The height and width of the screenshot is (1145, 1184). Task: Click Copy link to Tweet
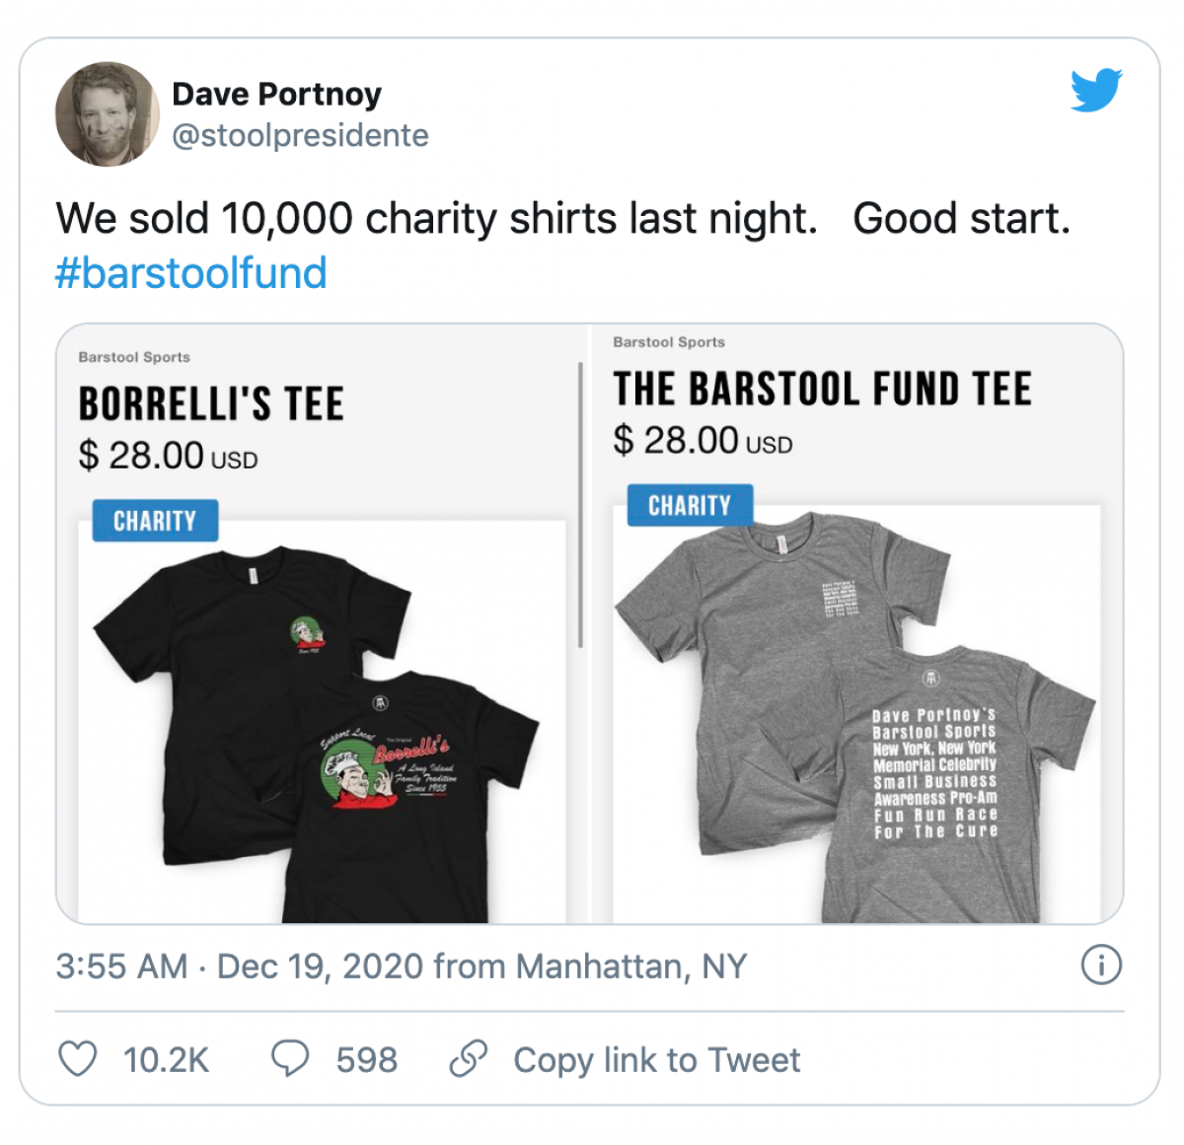[x=656, y=1060]
